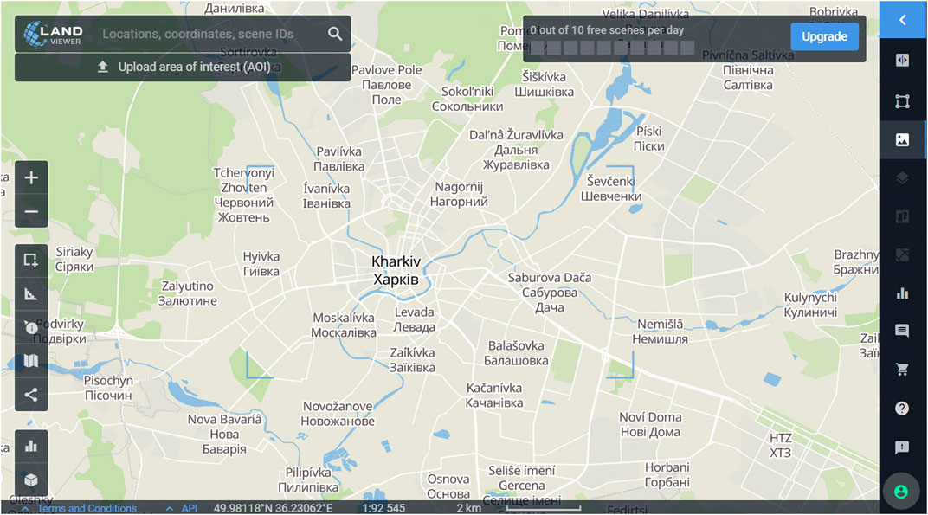Click the Sokol'niki map label
The width and height of the screenshot is (928, 515).
(x=467, y=99)
